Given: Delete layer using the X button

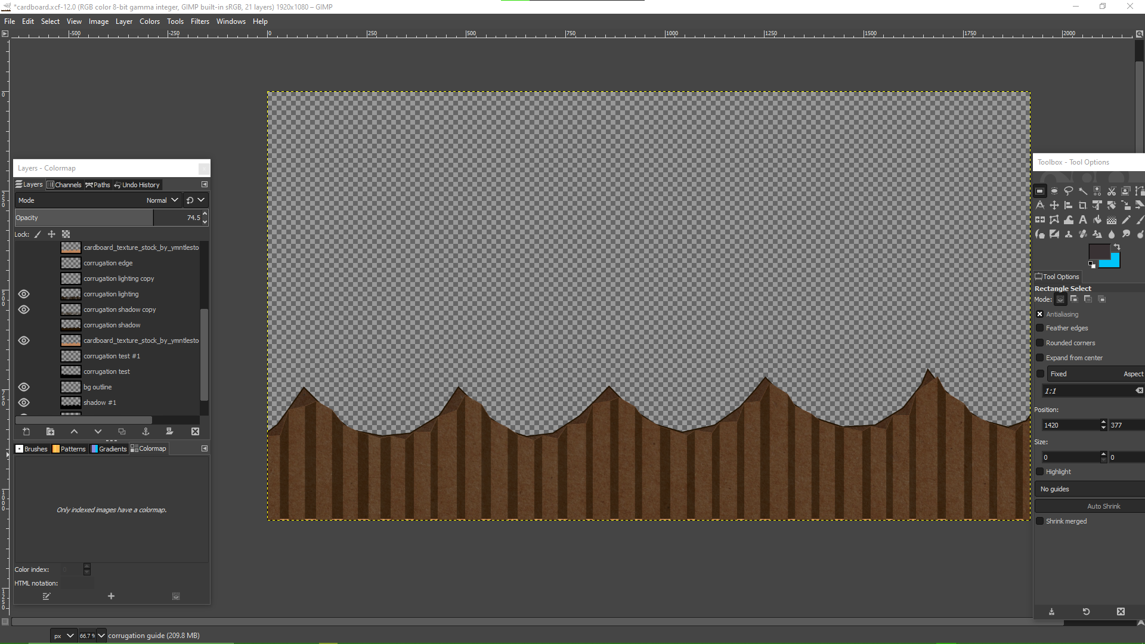Looking at the screenshot, I should coord(195,432).
